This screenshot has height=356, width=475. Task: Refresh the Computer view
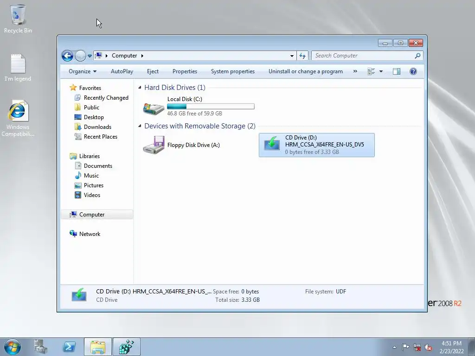[302, 56]
